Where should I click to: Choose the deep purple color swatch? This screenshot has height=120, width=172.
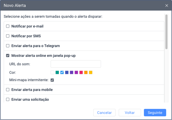(x=72, y=72)
